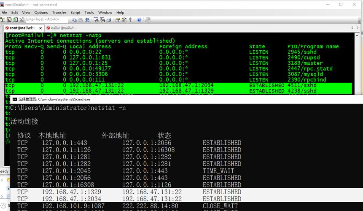This screenshot has height=211, width=363.
Task: Click the Enter host input field
Action: click(46, 19)
